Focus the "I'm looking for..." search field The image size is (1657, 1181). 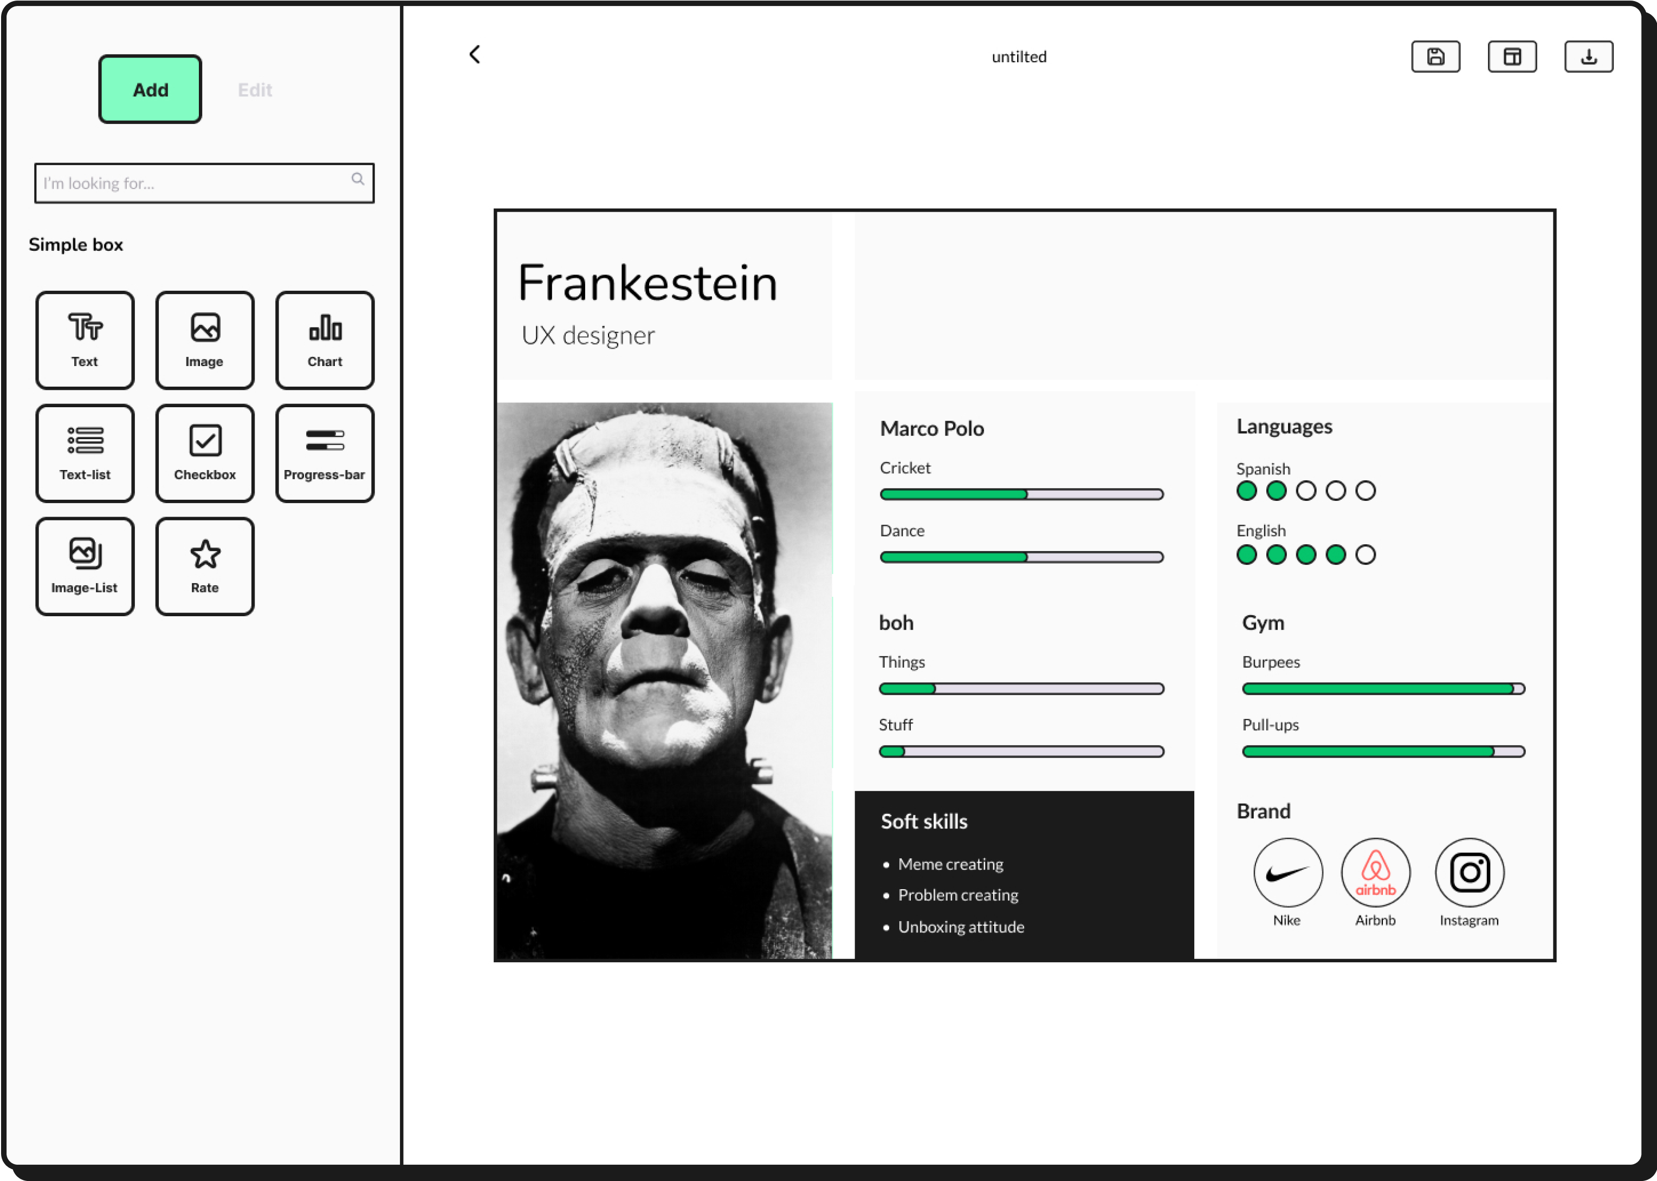click(204, 183)
